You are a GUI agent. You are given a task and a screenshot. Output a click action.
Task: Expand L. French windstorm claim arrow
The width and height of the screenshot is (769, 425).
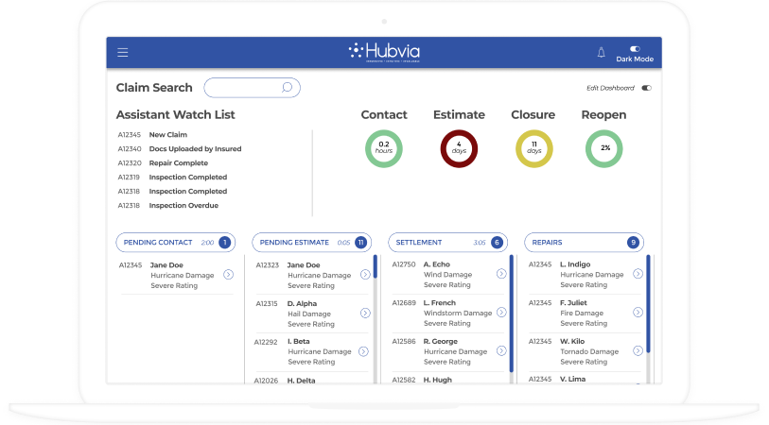(501, 313)
